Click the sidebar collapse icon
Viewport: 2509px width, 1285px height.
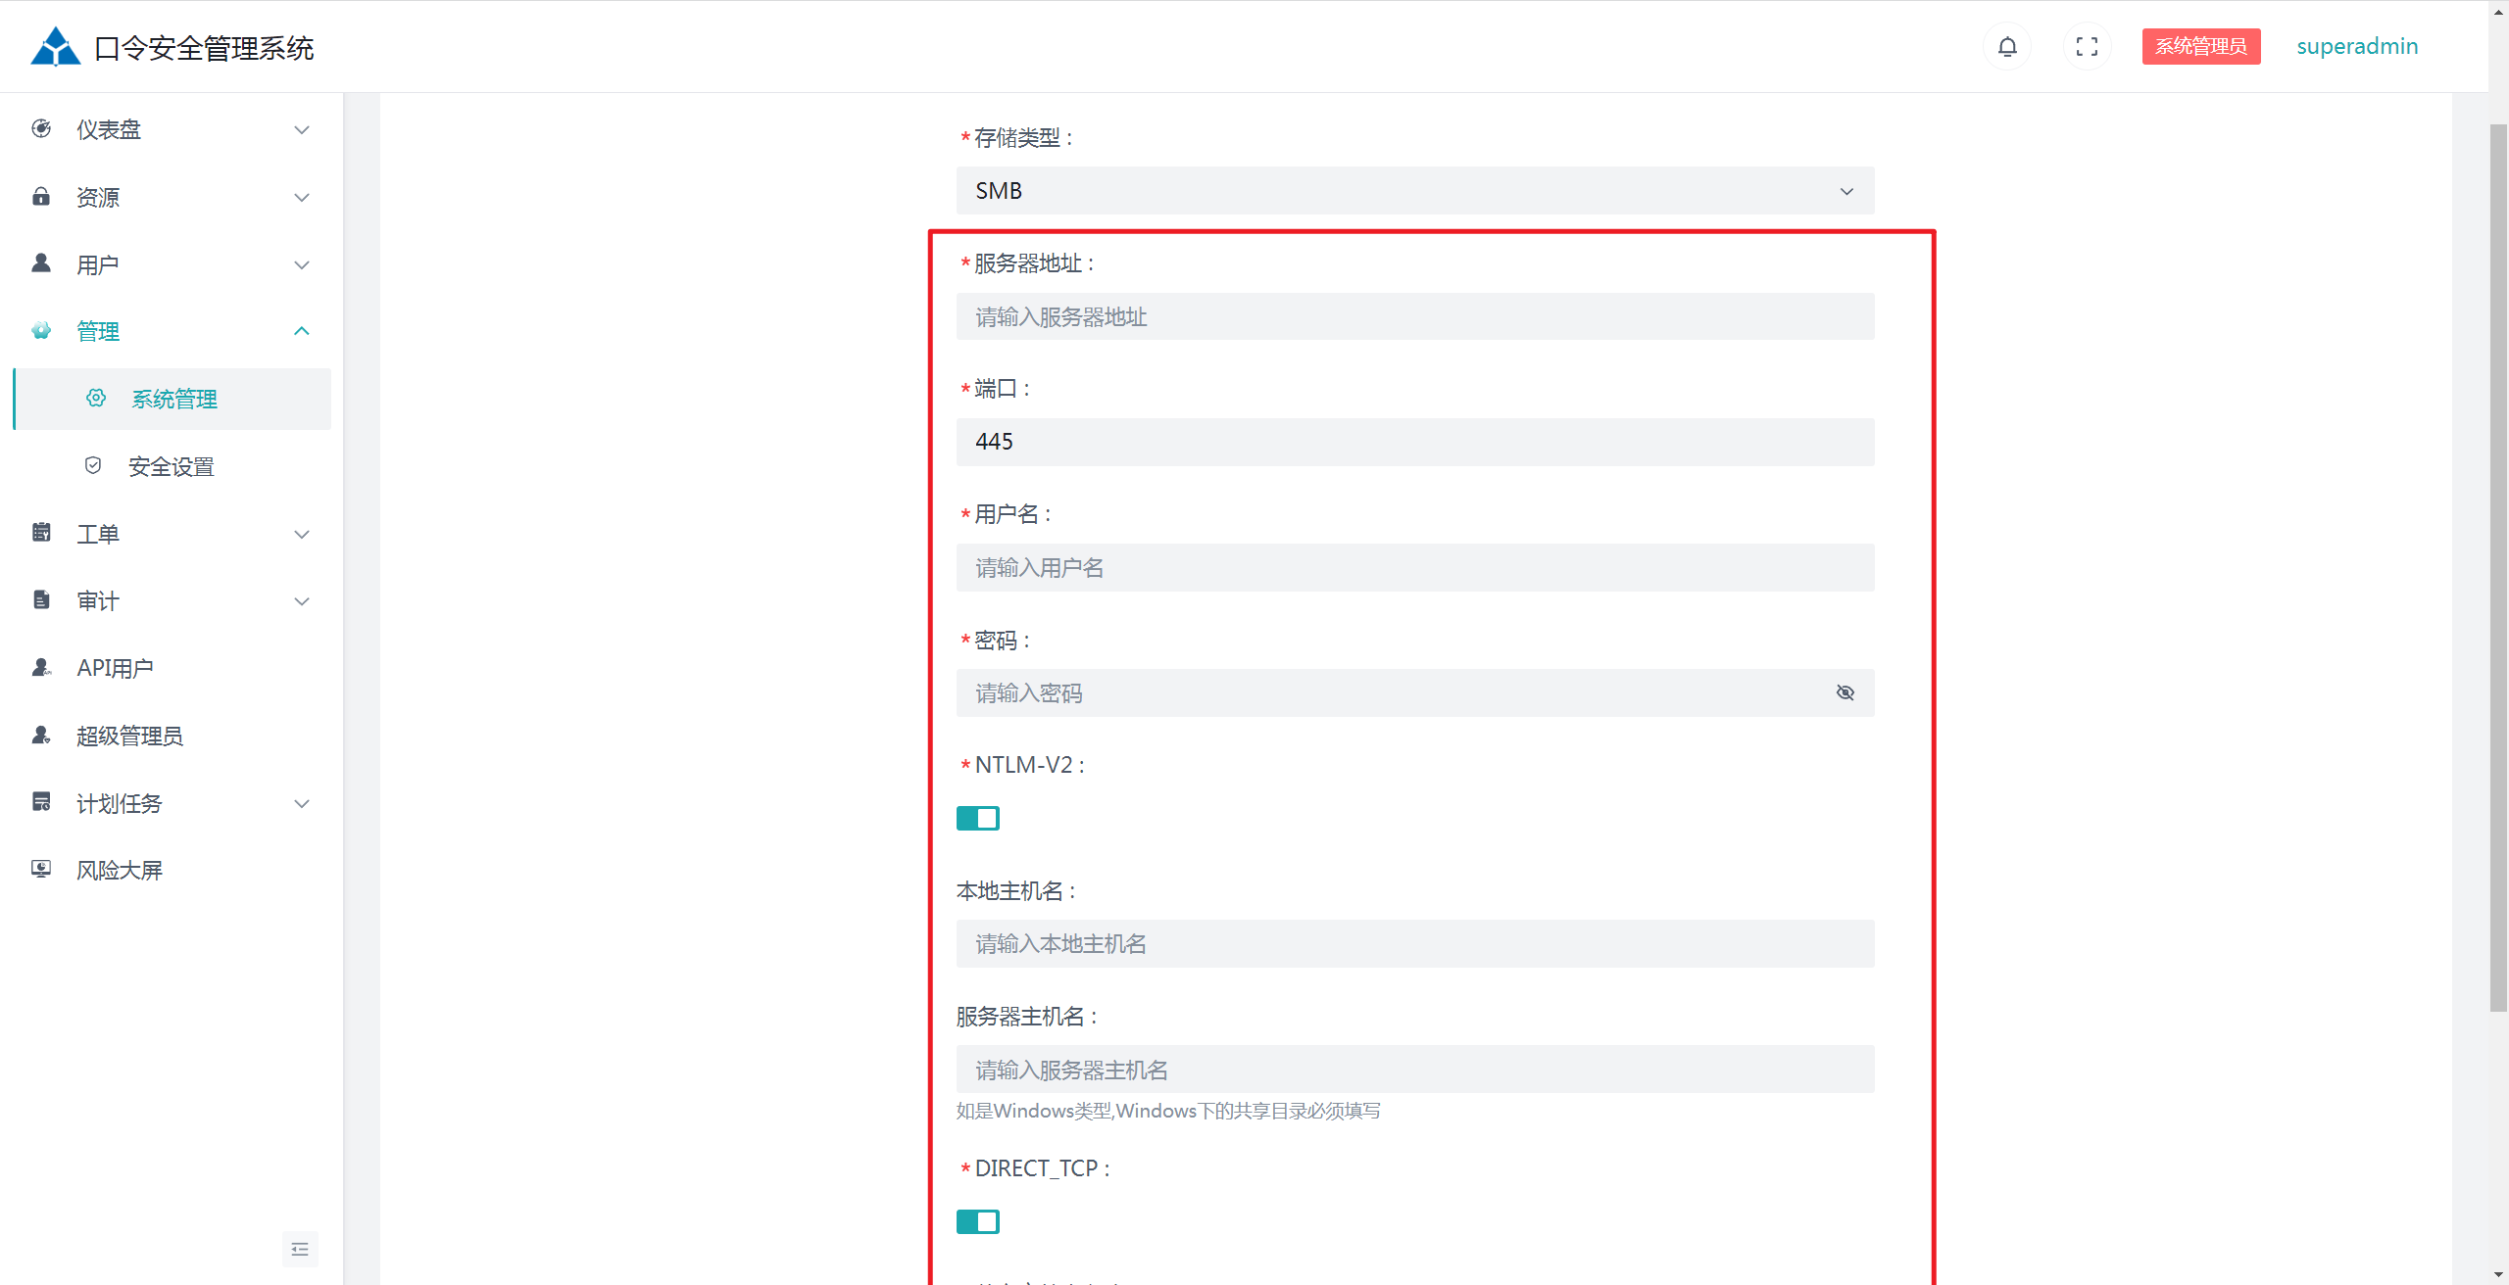[x=300, y=1249]
